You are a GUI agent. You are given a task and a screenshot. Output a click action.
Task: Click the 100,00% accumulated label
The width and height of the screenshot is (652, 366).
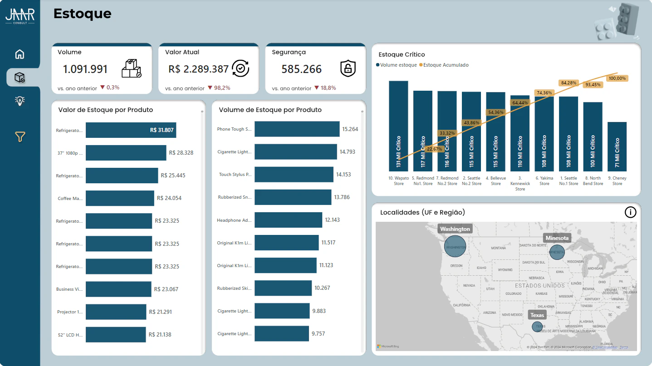[x=617, y=78]
